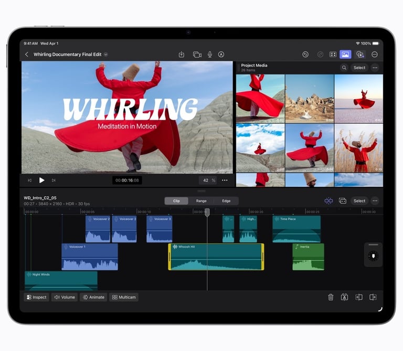Open the top-right more options circle
Image resolution: width=403 pixels, height=351 pixels.
pos(375,55)
